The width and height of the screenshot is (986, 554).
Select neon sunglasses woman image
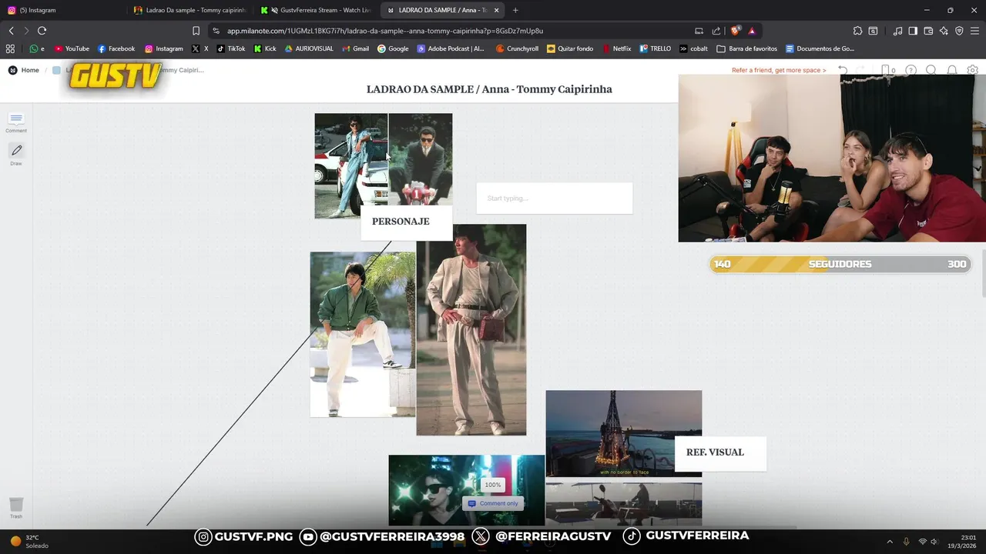(x=466, y=490)
